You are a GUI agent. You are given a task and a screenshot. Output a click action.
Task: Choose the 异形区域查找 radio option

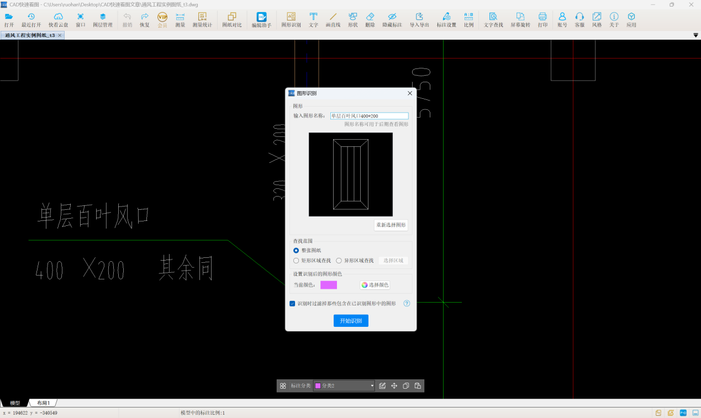(339, 261)
